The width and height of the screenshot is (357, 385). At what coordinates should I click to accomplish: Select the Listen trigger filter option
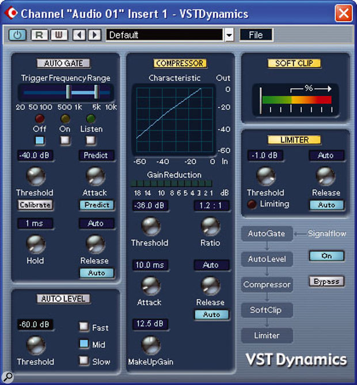pos(90,140)
